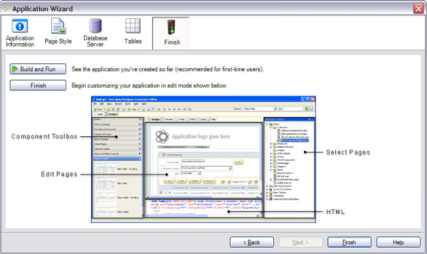Screen dimensions: 427x254
Task: Close the Application Wizard window
Action: click(x=419, y=8)
